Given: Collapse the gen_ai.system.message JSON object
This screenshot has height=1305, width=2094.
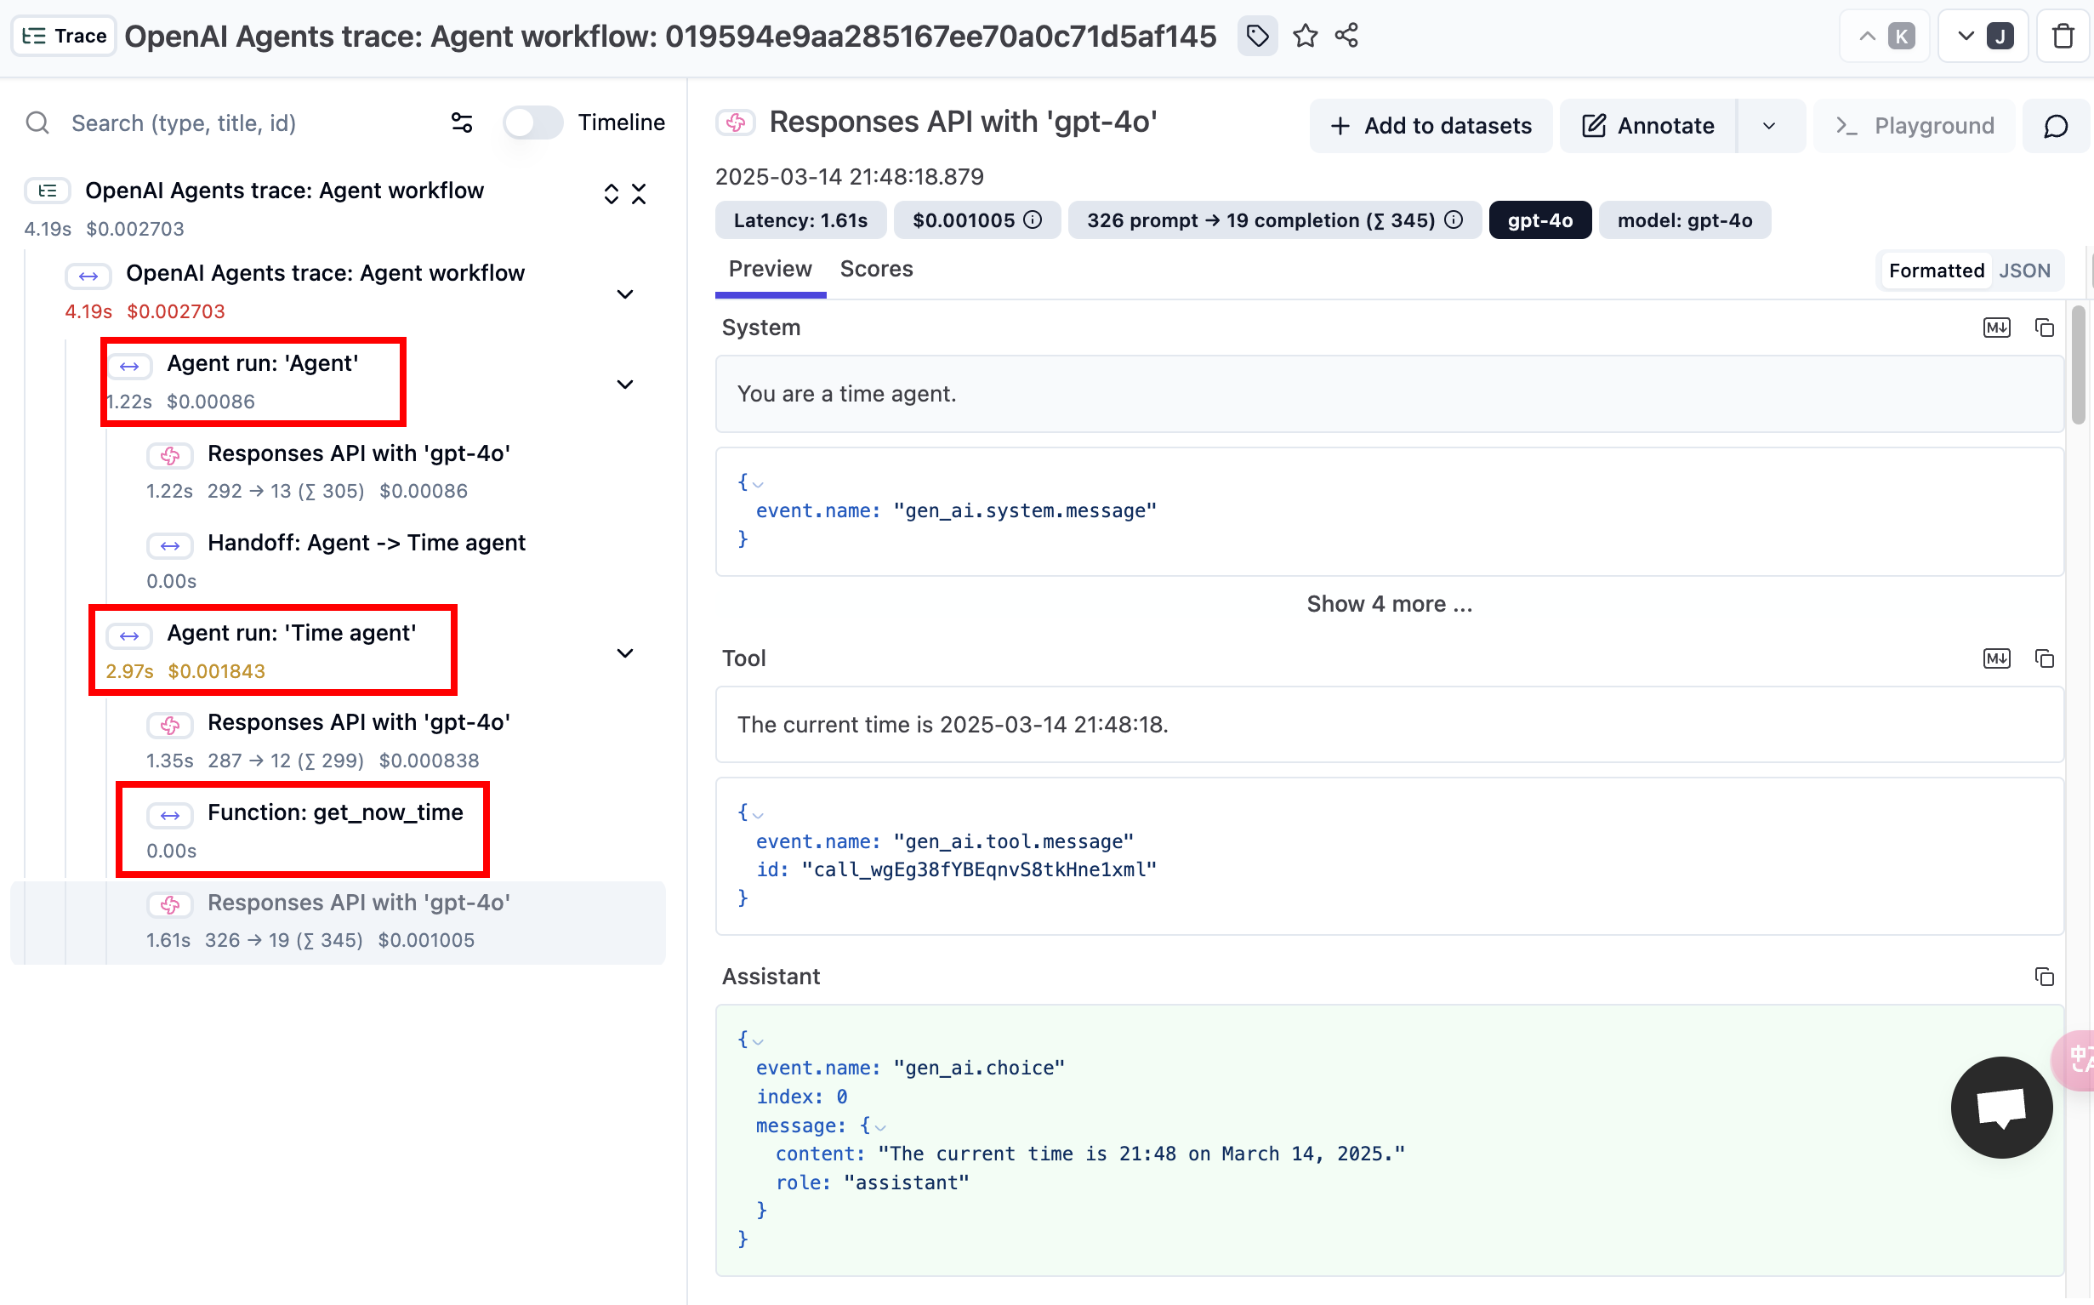Looking at the screenshot, I should (x=759, y=483).
